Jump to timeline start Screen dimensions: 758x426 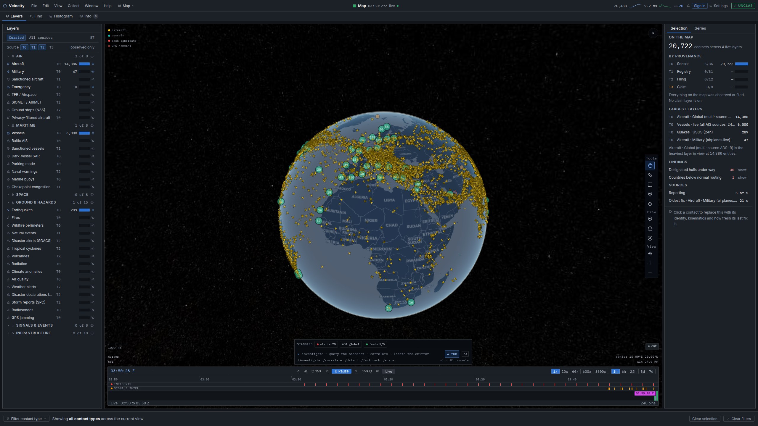click(298, 371)
